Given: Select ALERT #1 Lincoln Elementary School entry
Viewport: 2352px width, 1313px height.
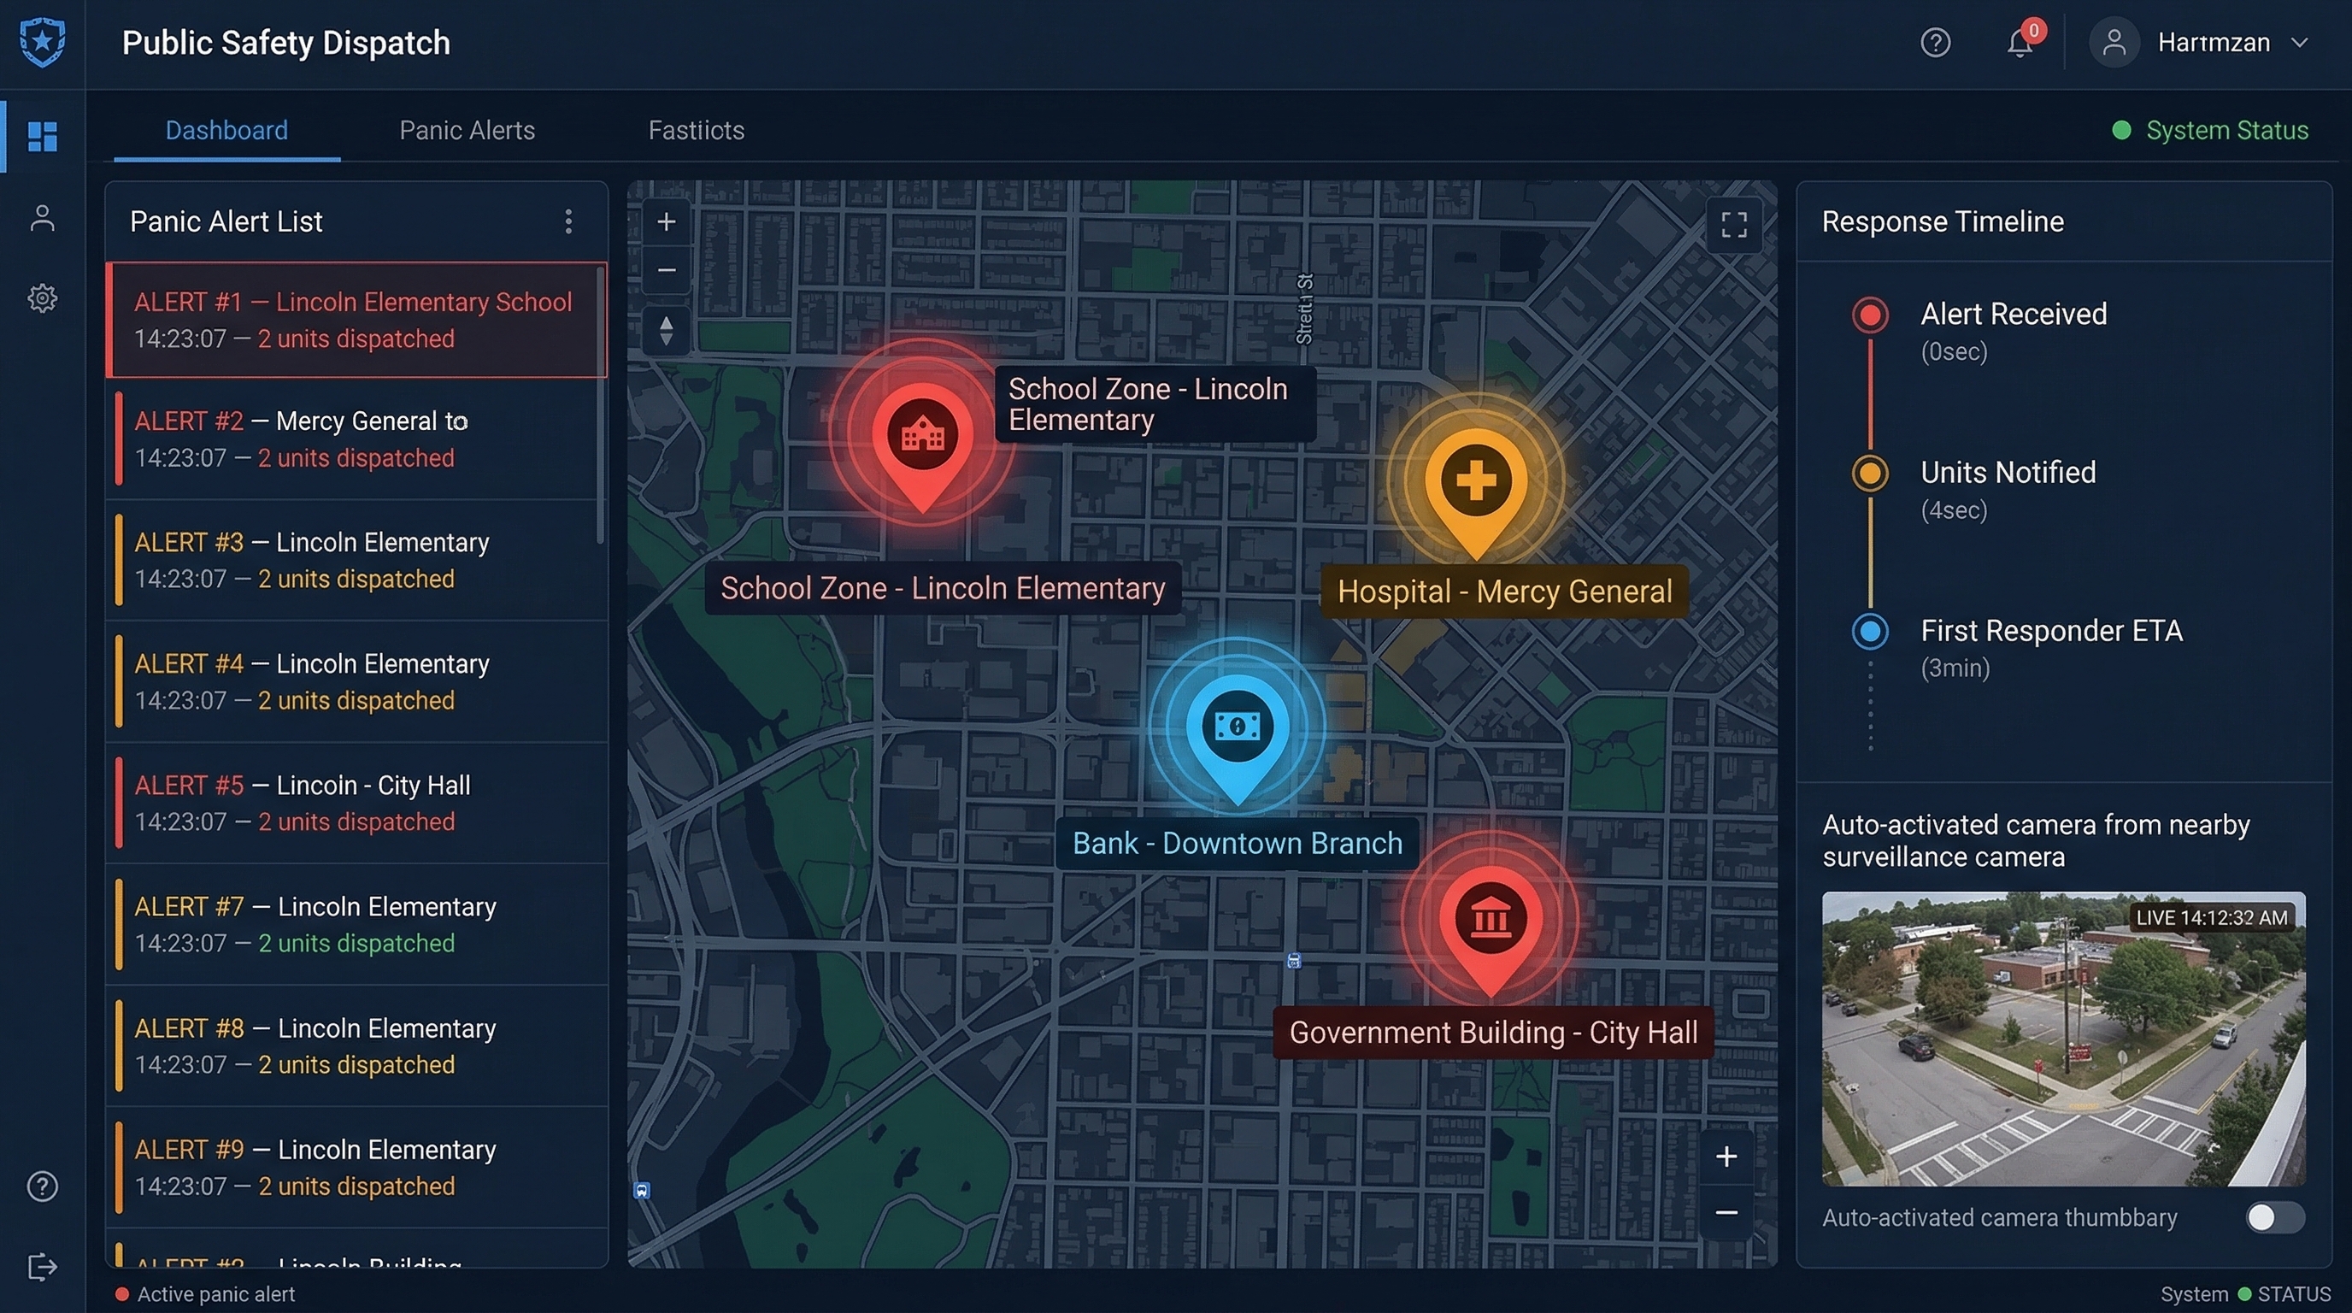Looking at the screenshot, I should [x=356, y=320].
